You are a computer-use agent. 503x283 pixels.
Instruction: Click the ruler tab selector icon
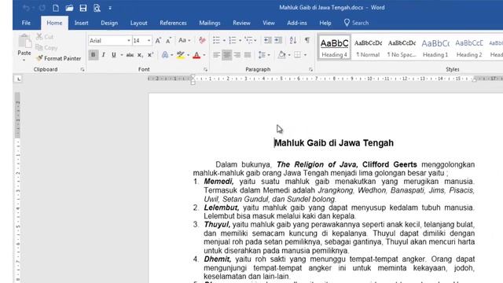pos(18,79)
